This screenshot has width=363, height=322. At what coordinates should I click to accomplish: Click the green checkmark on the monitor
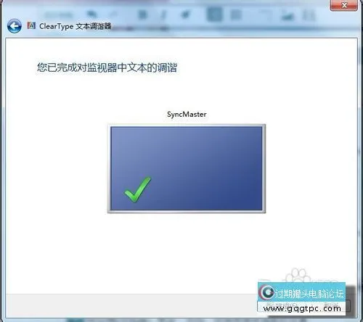point(137,189)
